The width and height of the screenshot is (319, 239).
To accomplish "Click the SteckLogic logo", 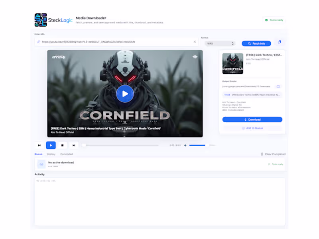I will pyautogui.click(x=53, y=20).
